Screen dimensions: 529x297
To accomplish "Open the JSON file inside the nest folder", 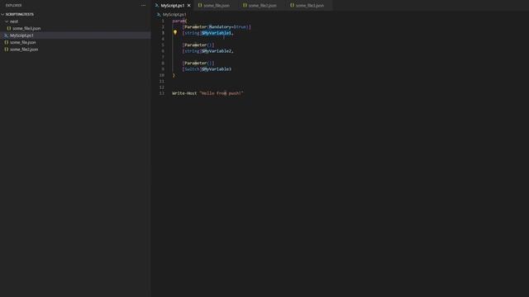I will [26, 29].
